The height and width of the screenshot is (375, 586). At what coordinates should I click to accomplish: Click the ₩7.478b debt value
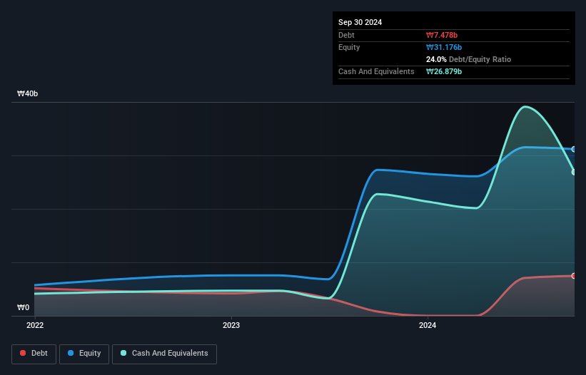442,35
